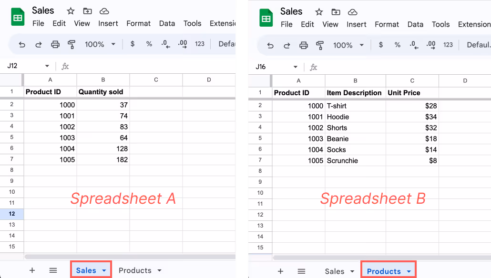
Task: Click Move to folder icon in Spreadsheet B
Action: pos(336,12)
